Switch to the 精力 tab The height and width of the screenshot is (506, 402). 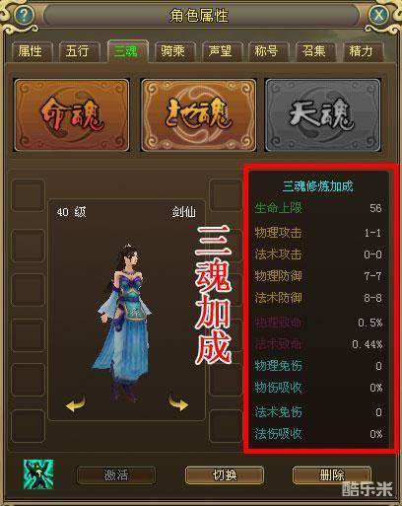362,51
